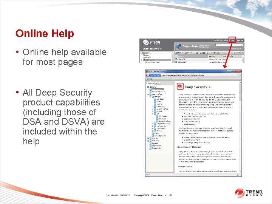272x204 pixels.
Task: Expand the Integrity Monitoring tree node
Action: (x=153, y=124)
